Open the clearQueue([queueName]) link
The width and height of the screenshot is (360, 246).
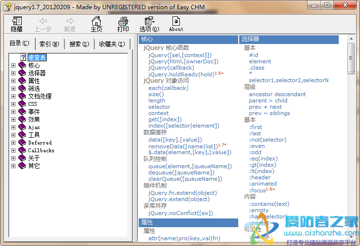[x=185, y=179]
